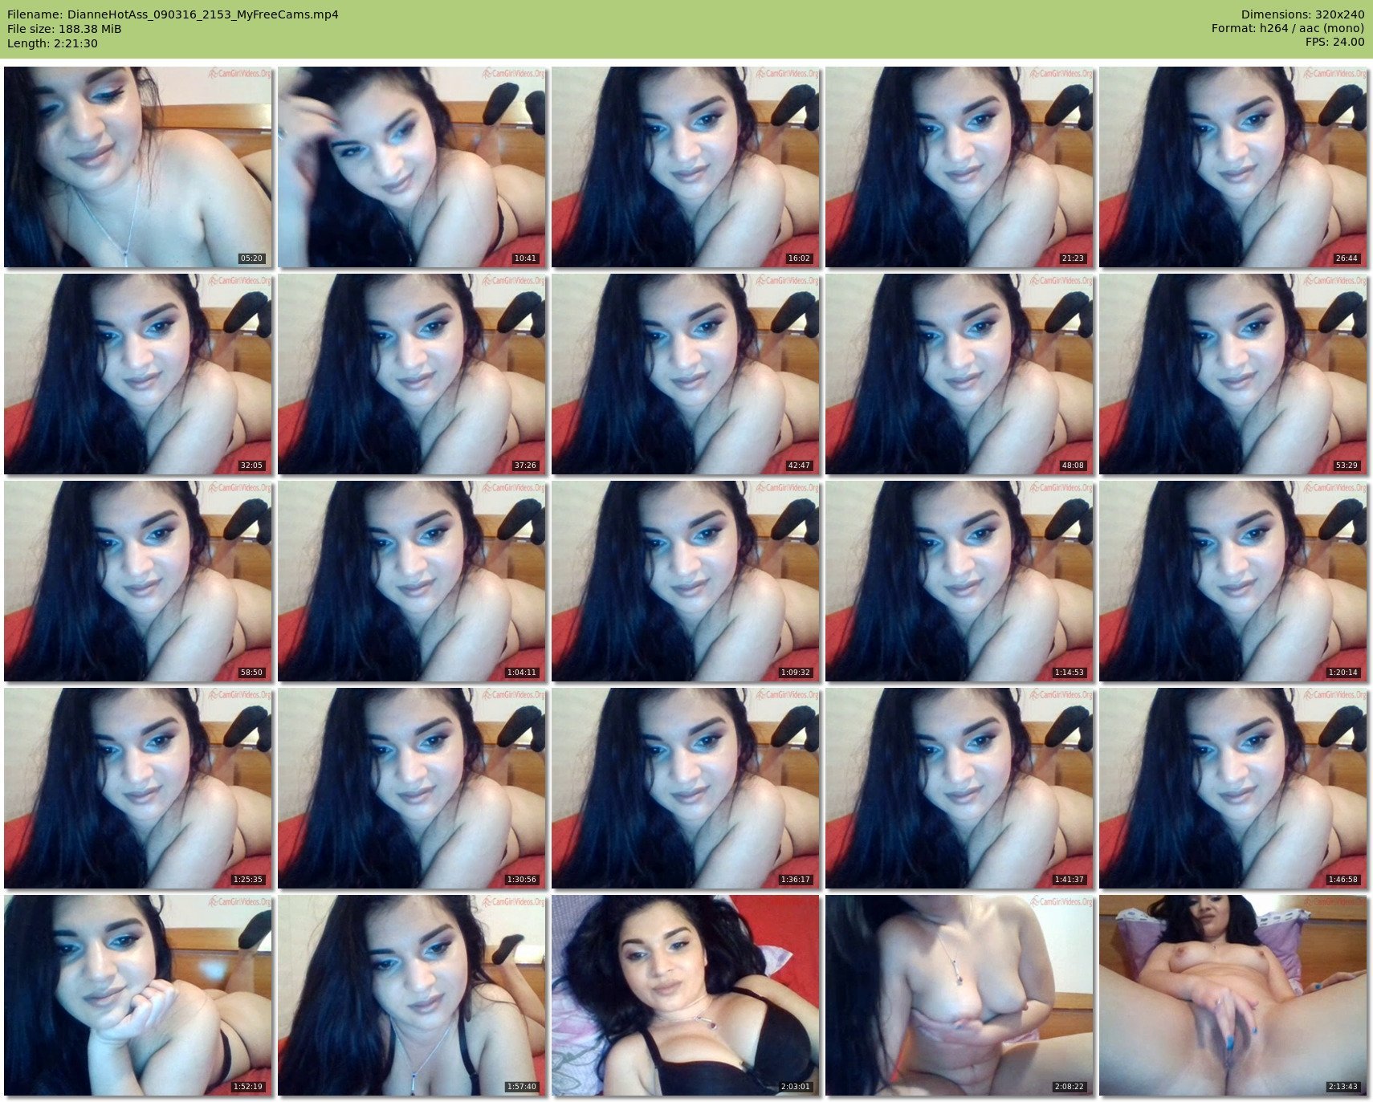Select the frame at timestamp 1:20:14
This screenshot has width=1373, height=1102.
[x=1233, y=581]
